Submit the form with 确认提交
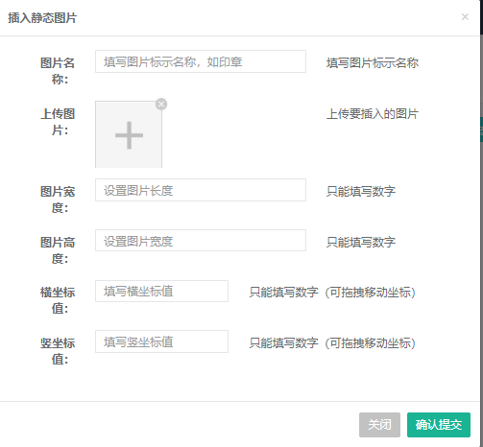 click(x=439, y=425)
